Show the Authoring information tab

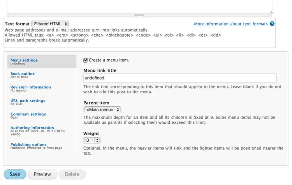(x=42, y=130)
